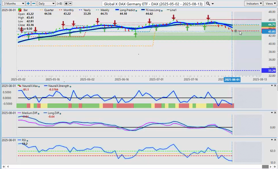Image resolution: width=278 pixels, height=169 pixels.
Task: Click the magnifying glass symbol search icon
Action: click(208, 4)
